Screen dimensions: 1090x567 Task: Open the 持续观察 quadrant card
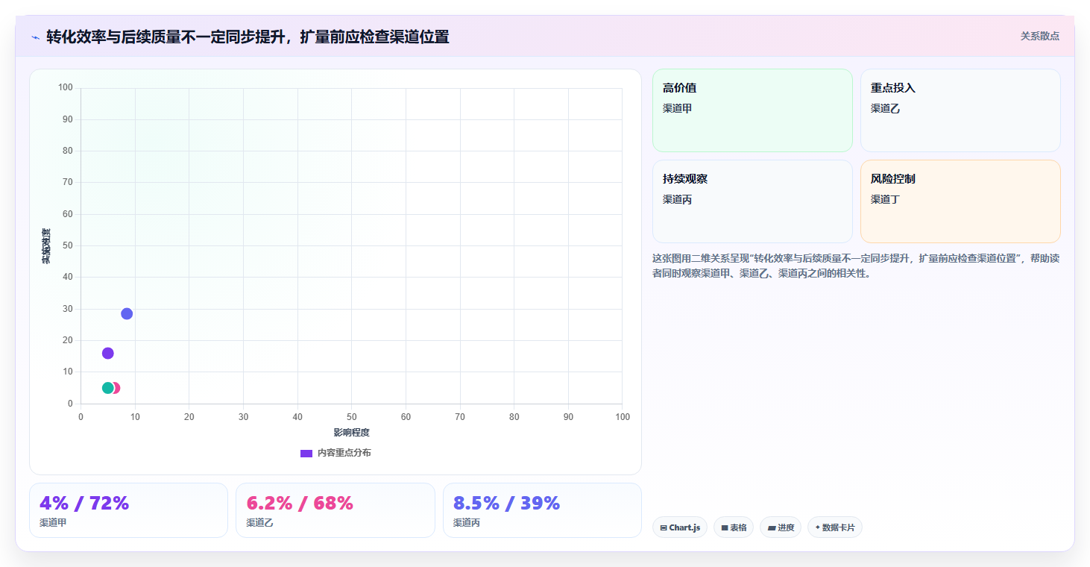752,201
